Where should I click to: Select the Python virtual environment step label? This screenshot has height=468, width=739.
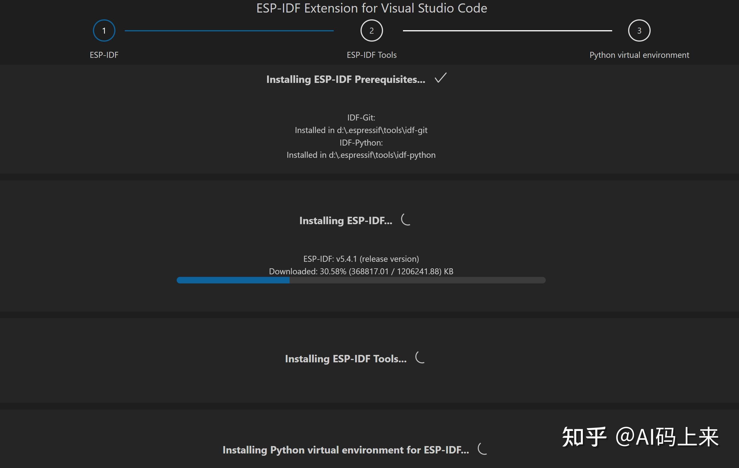click(x=639, y=55)
